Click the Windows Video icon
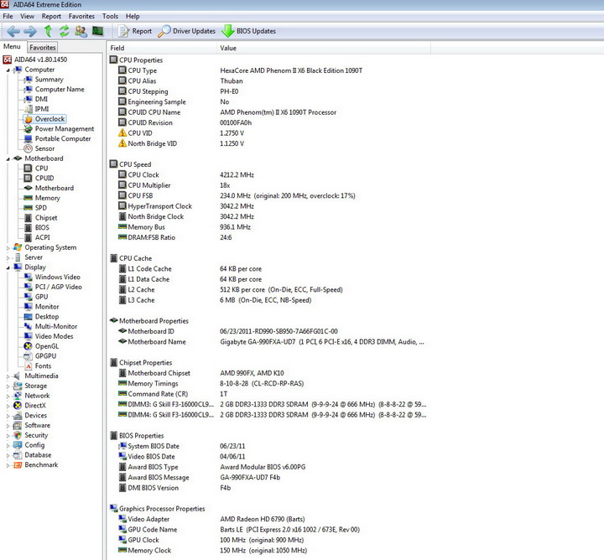Image resolution: width=604 pixels, height=560 pixels. 28,277
